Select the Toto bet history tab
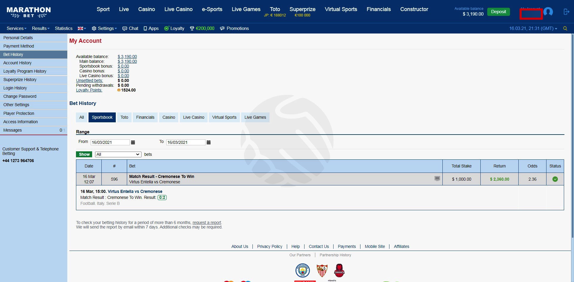This screenshot has width=574, height=282. pos(124,117)
